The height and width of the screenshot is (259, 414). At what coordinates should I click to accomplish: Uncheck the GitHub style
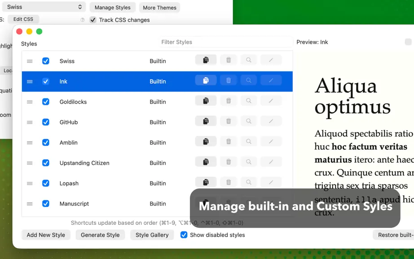[46, 122]
